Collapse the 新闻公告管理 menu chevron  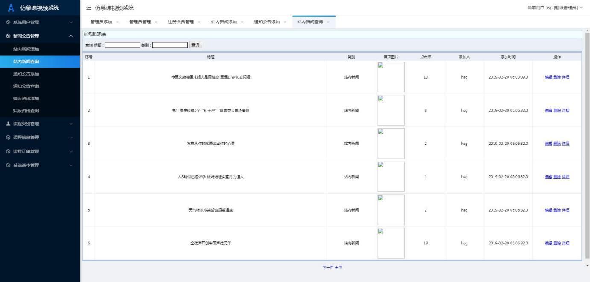click(71, 36)
